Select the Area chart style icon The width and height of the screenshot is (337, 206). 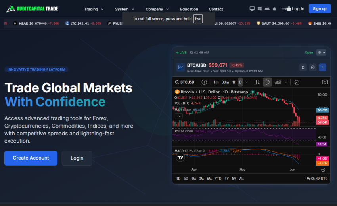pyautogui.click(x=278, y=82)
